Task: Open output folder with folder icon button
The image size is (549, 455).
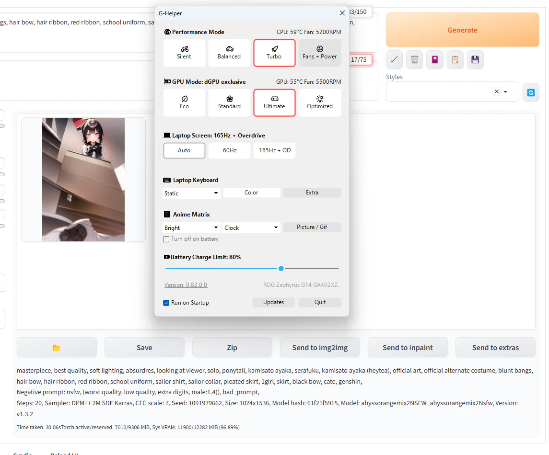Action: [x=57, y=348]
